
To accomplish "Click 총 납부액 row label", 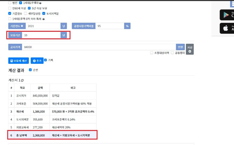I will coord(22,135).
